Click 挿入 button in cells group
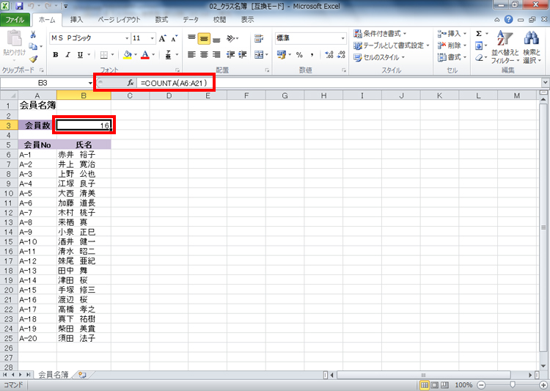 452,34
